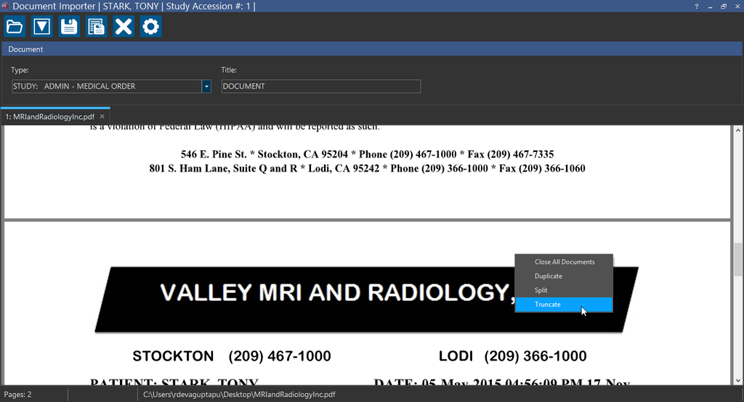
Task: Click the X delete icon in toolbar
Action: click(x=124, y=27)
